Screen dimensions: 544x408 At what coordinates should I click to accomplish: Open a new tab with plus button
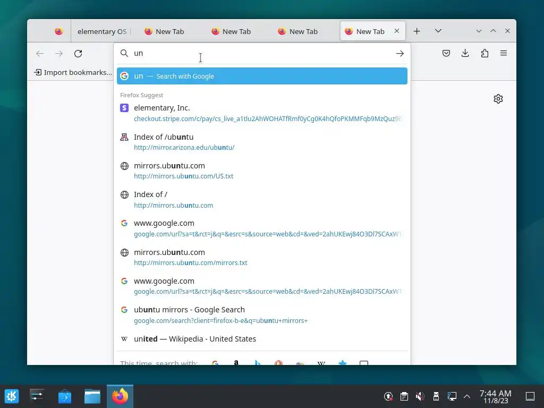[416, 31]
